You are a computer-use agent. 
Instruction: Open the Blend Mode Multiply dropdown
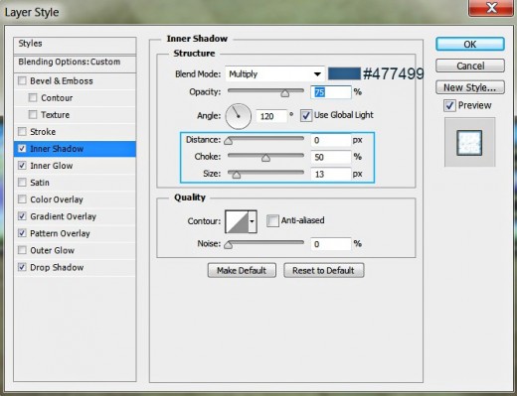click(x=274, y=74)
